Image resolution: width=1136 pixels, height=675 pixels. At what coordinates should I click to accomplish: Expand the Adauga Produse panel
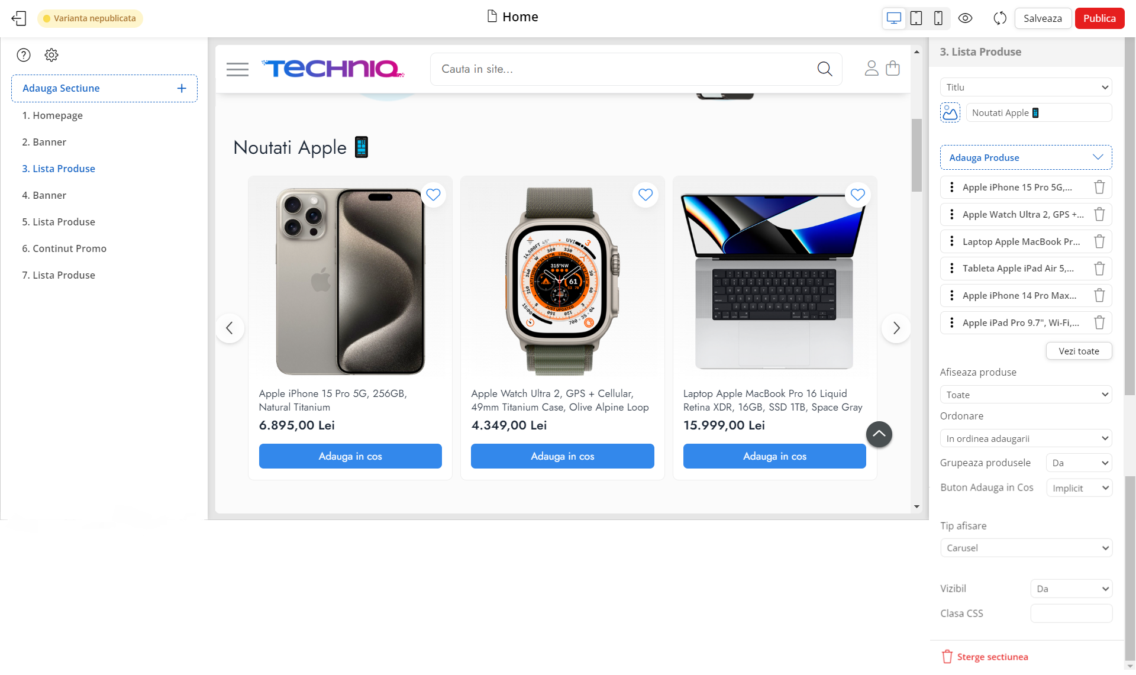click(x=1025, y=157)
